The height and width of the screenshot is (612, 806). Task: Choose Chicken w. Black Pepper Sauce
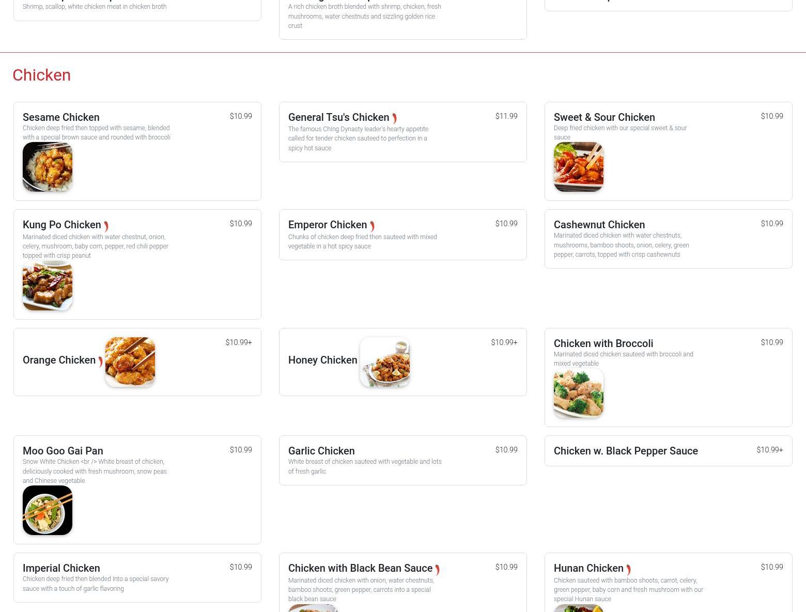(x=668, y=451)
